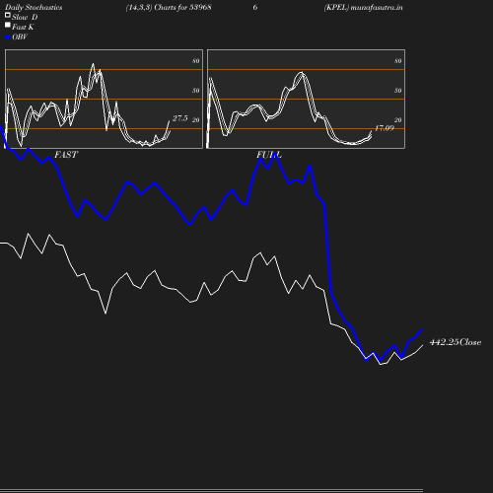This screenshot has width=493, height=493.
Task: Click the Slow D legend swatch
Action: [x=8, y=15]
